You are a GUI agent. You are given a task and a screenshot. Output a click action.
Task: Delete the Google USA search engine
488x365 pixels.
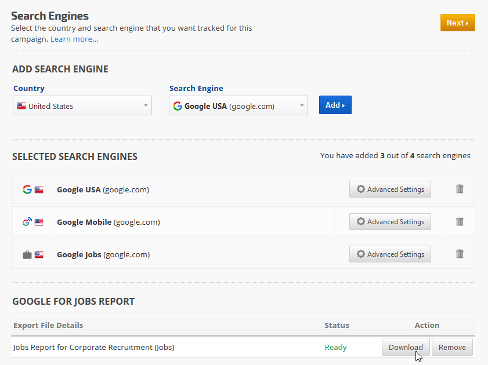(460, 189)
